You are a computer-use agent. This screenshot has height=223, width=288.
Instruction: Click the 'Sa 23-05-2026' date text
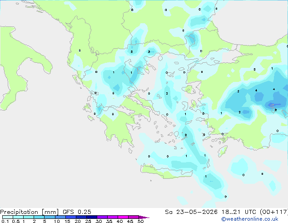(x=191, y=212)
